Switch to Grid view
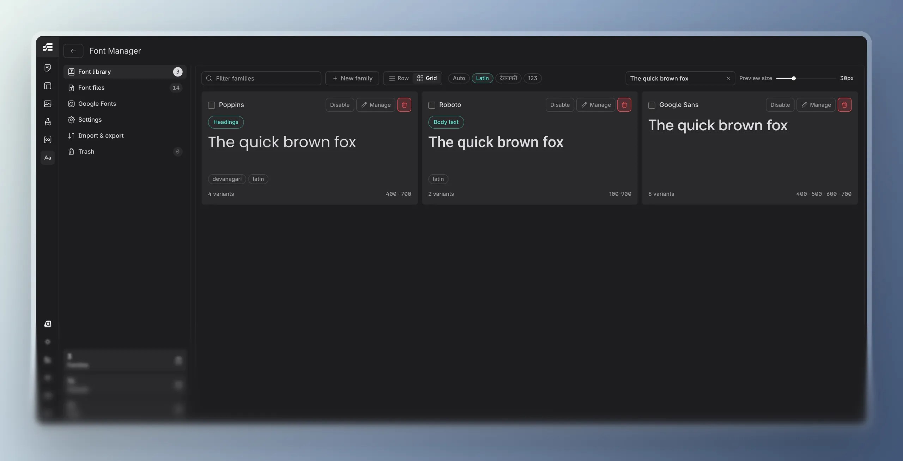 pyautogui.click(x=427, y=78)
